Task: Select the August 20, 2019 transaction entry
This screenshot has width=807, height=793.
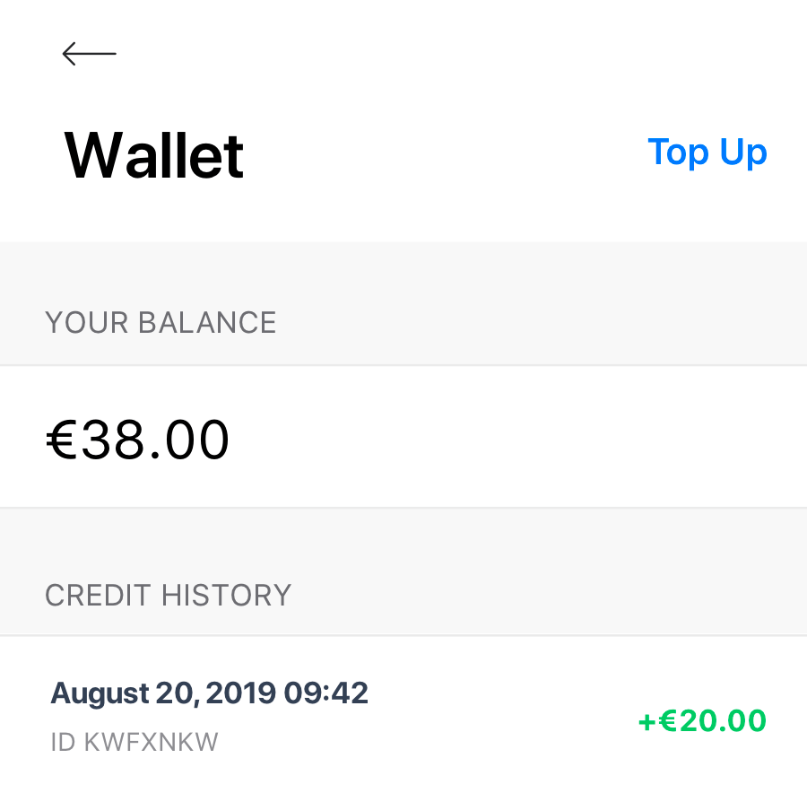Action: pos(210,693)
